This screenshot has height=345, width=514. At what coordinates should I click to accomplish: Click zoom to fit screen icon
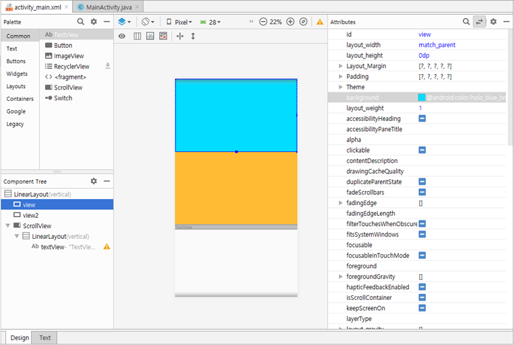pyautogui.click(x=304, y=22)
